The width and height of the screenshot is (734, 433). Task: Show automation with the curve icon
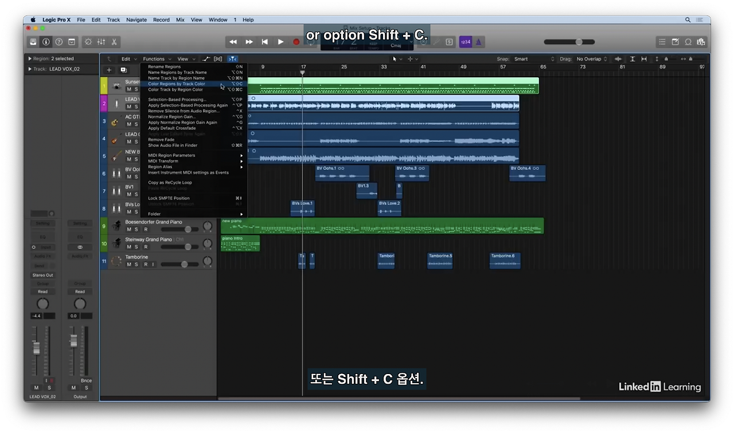click(206, 59)
